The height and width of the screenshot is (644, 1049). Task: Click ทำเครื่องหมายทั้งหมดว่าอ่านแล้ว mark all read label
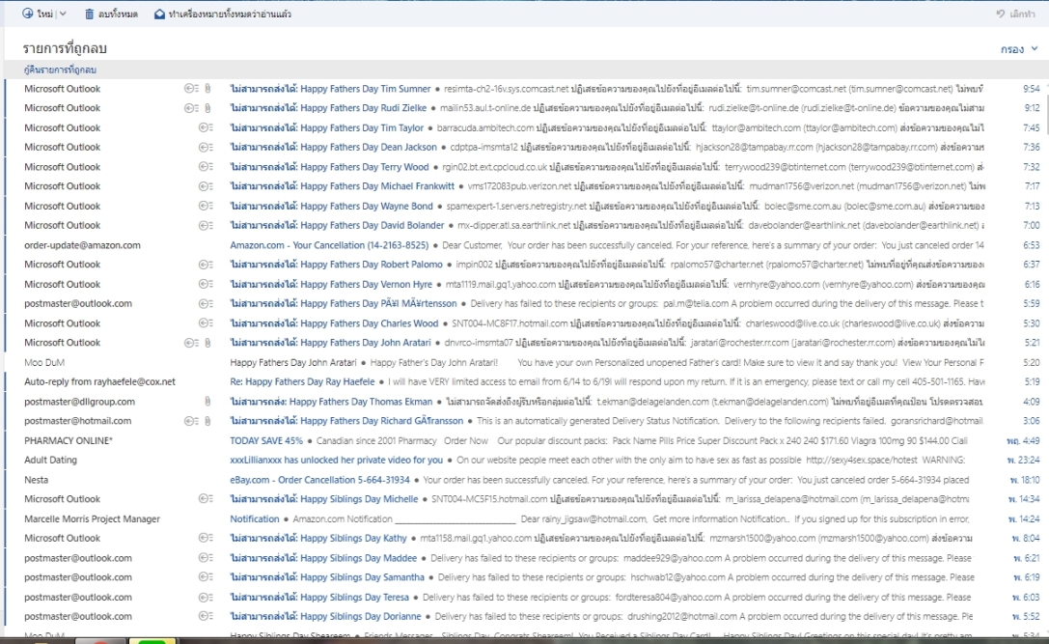point(230,14)
